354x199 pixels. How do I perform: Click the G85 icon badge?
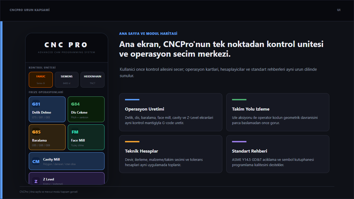click(x=36, y=132)
